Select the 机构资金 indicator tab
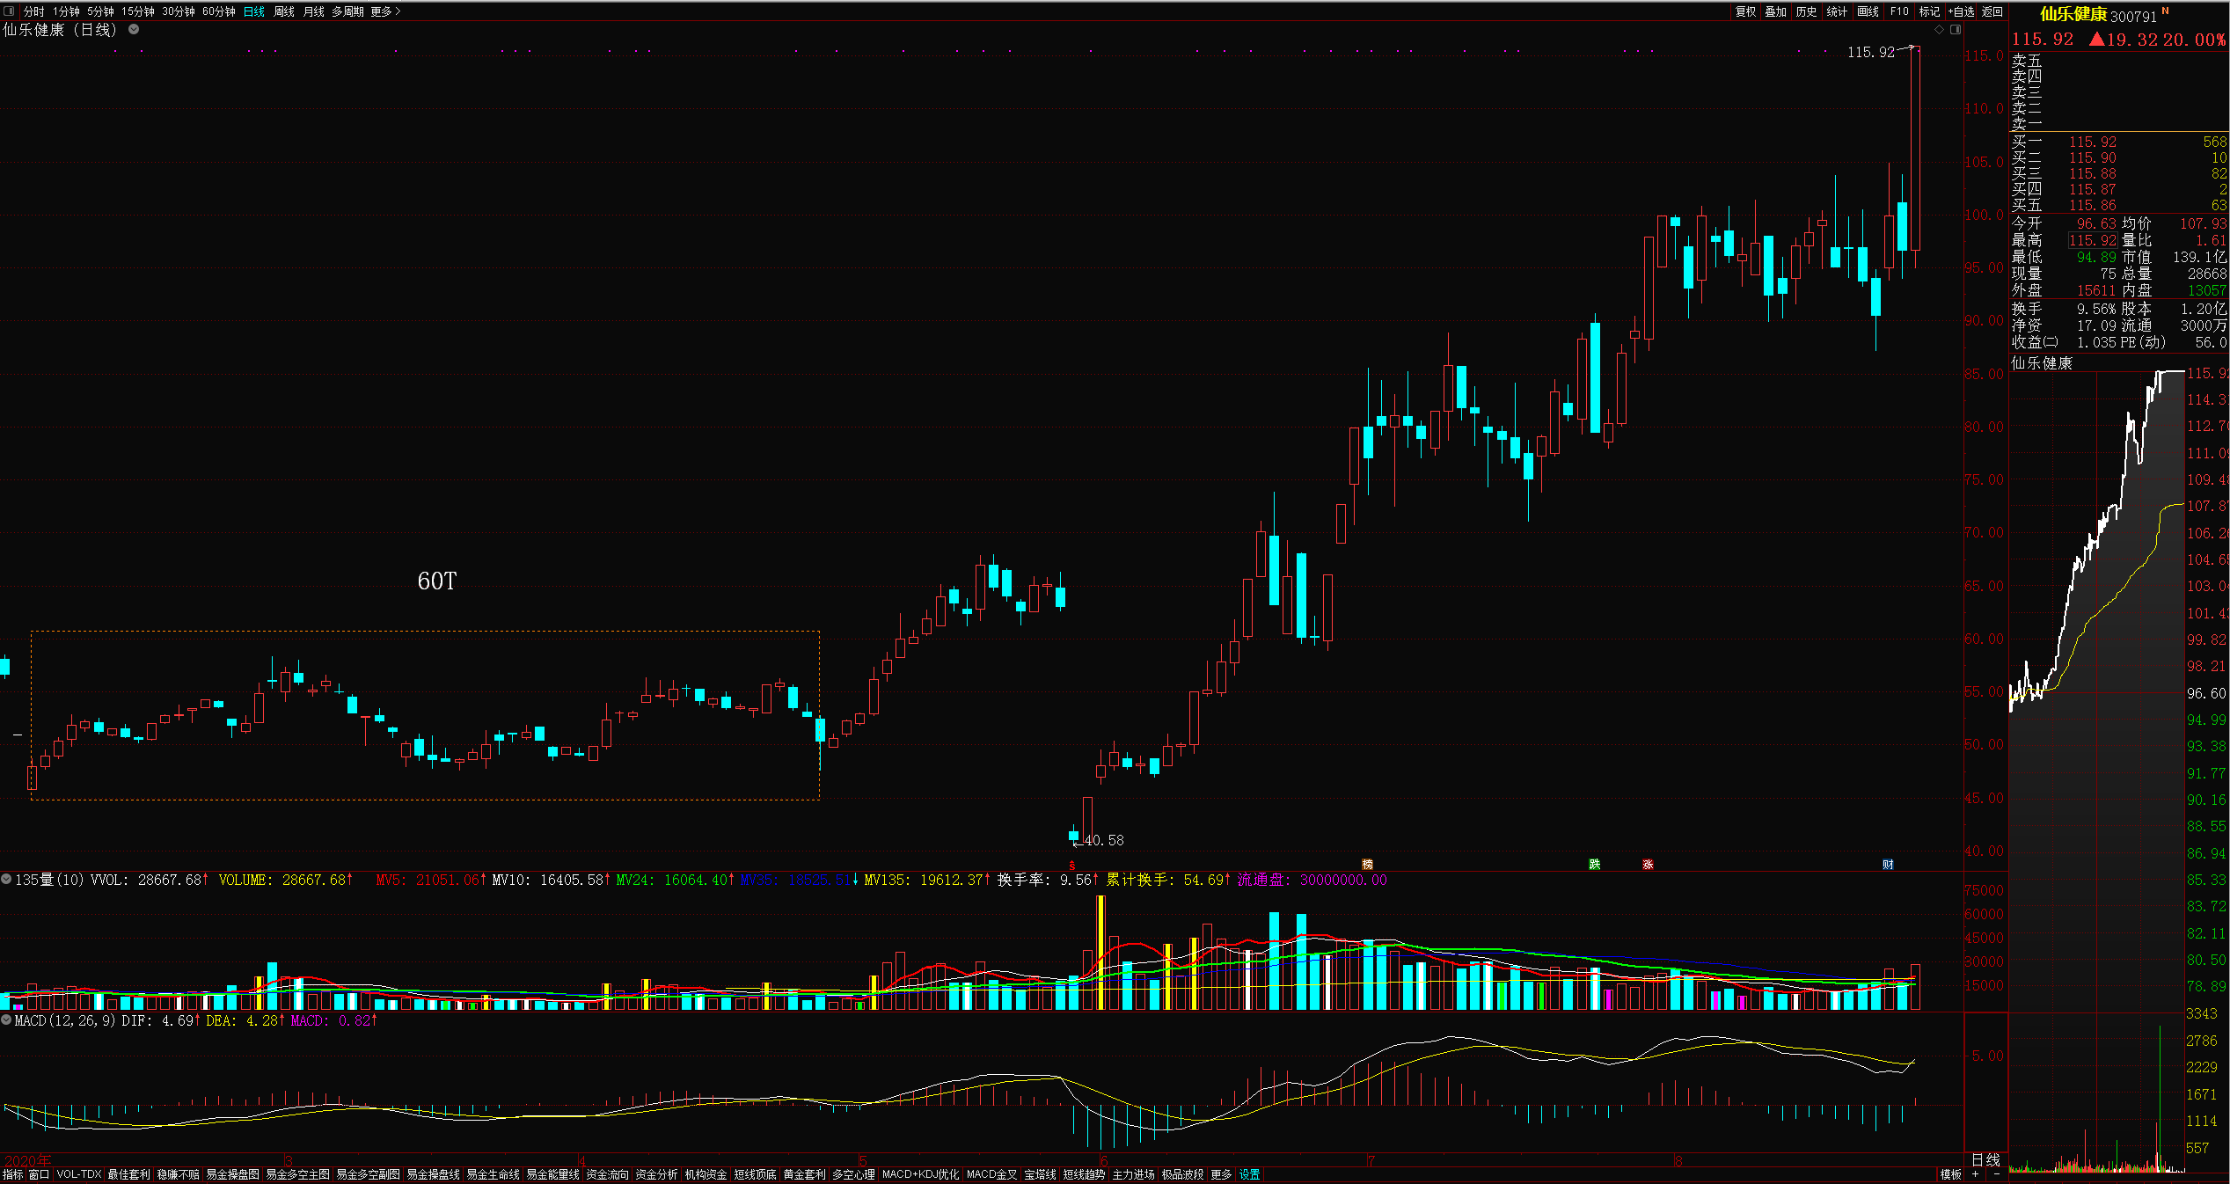The width and height of the screenshot is (2230, 1184). pyautogui.click(x=706, y=1174)
